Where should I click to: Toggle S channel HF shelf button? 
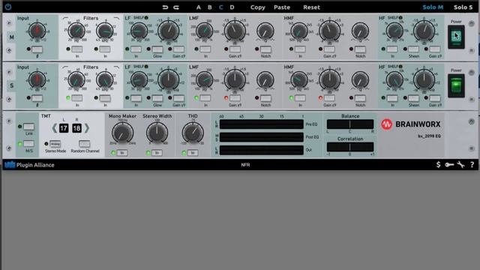coord(400,67)
